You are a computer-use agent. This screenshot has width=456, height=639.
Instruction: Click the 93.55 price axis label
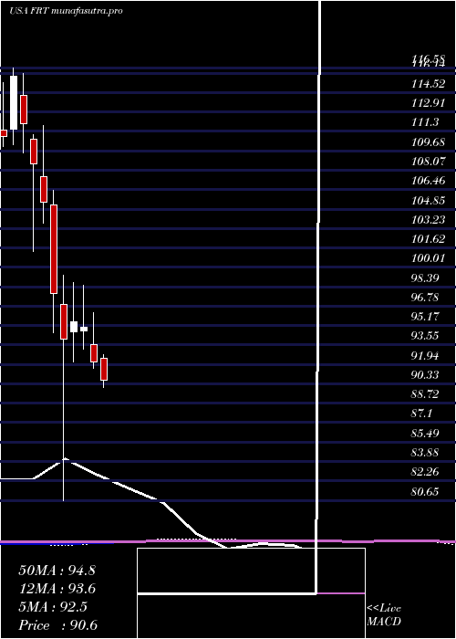click(x=425, y=336)
